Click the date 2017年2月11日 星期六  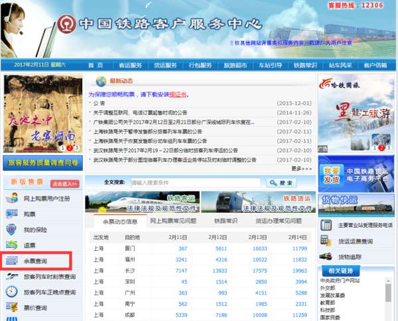click(40, 65)
